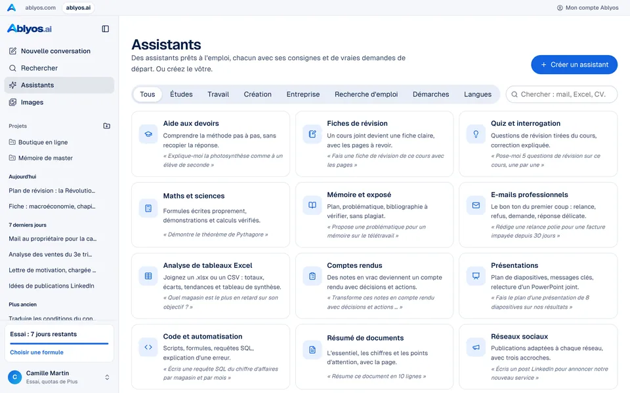
Task: Open the Maths et sciences assistant title
Action: pyautogui.click(x=194, y=196)
